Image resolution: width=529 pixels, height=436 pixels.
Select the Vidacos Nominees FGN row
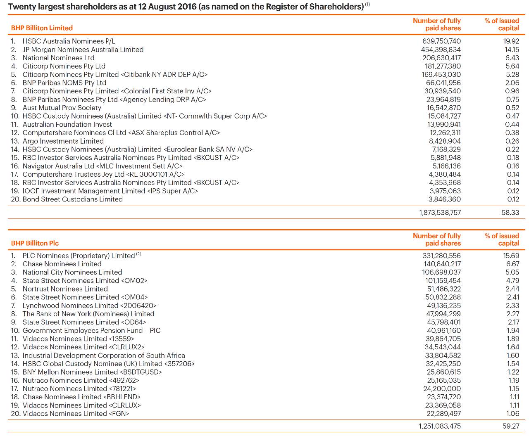click(x=76, y=414)
